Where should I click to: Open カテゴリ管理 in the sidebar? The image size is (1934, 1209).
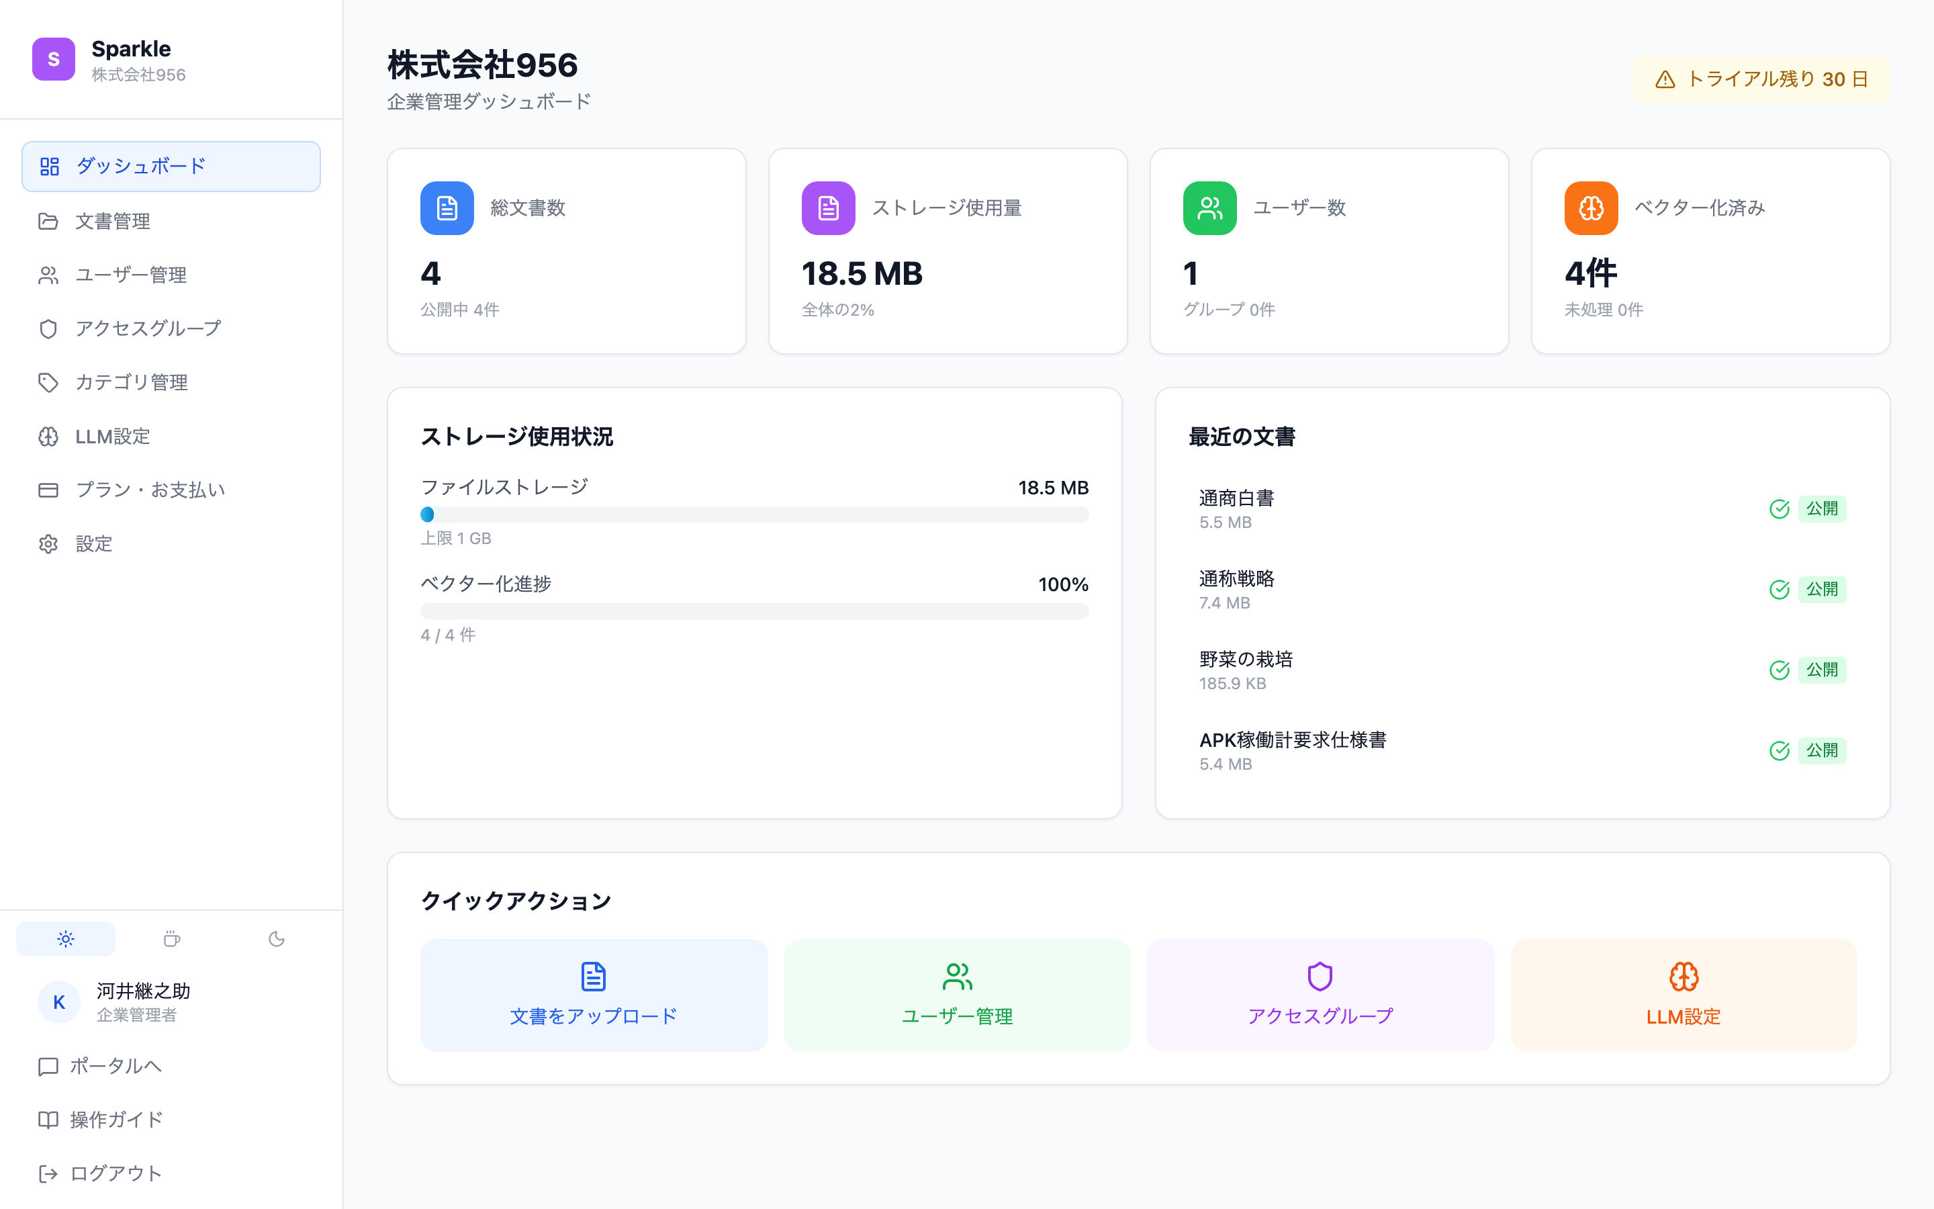pos(171,382)
